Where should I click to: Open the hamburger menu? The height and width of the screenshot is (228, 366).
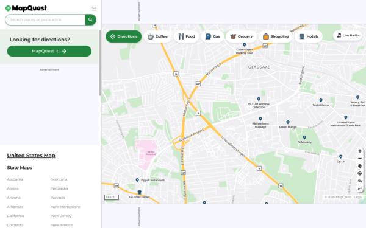pyautogui.click(x=94, y=9)
